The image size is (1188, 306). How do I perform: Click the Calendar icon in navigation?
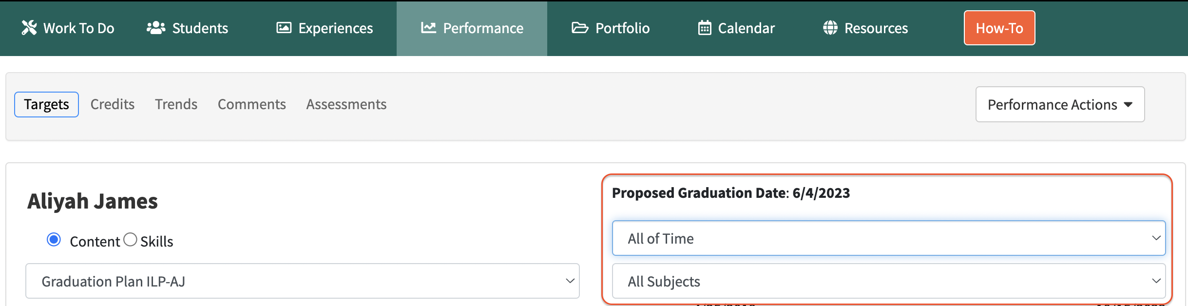pos(705,28)
